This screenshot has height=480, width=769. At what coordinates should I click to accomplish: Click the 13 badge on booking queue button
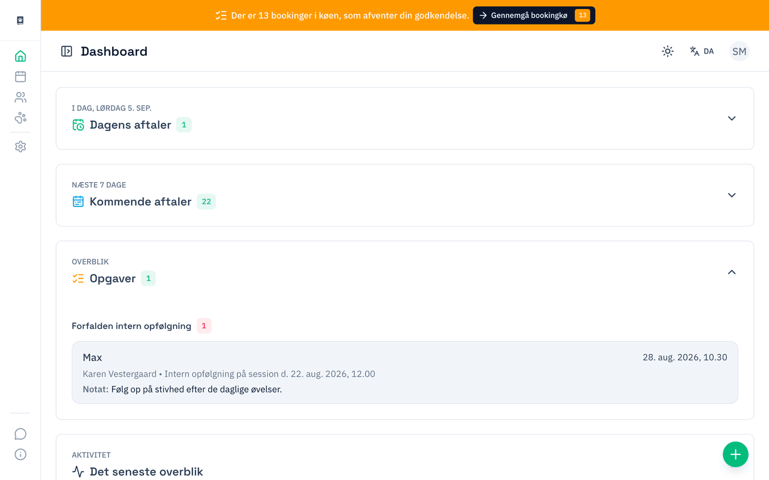tap(582, 15)
